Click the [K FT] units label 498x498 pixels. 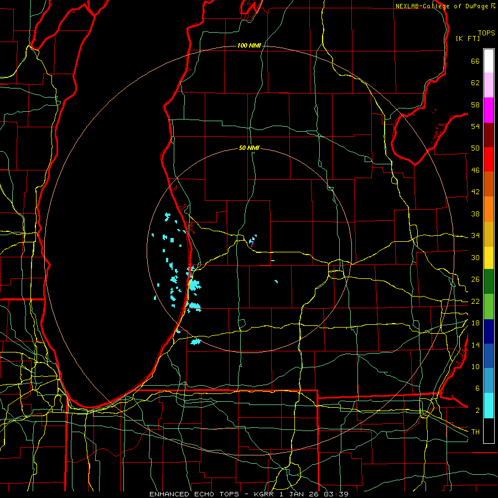click(x=468, y=38)
